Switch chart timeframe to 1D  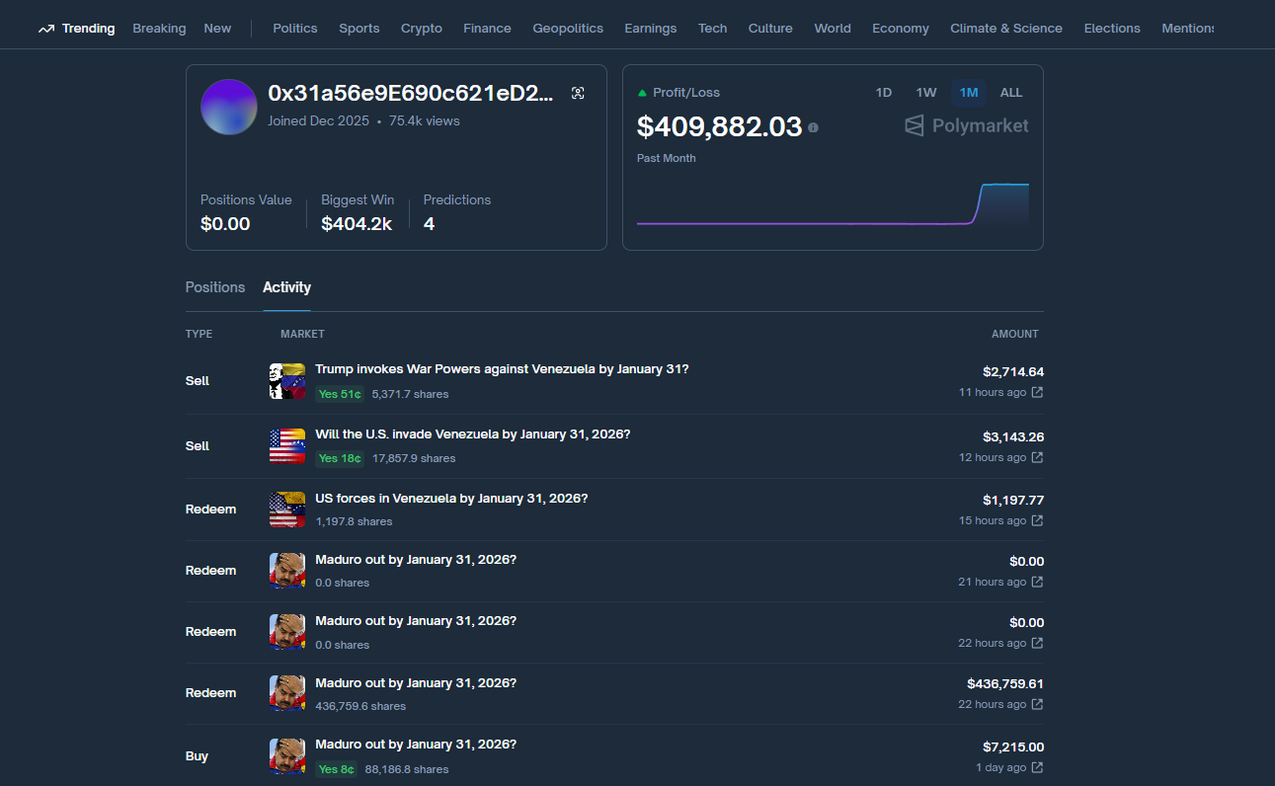(x=883, y=92)
